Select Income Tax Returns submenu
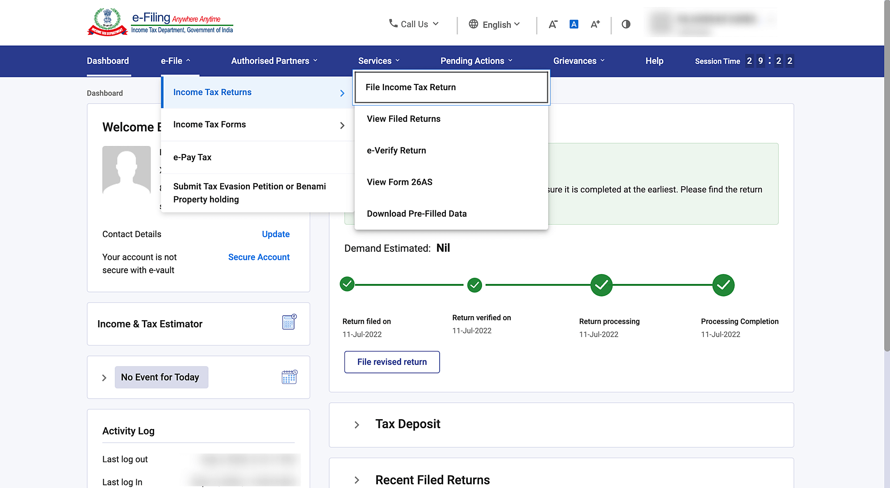 (258, 92)
